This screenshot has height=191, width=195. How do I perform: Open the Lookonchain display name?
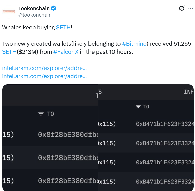click(x=34, y=8)
